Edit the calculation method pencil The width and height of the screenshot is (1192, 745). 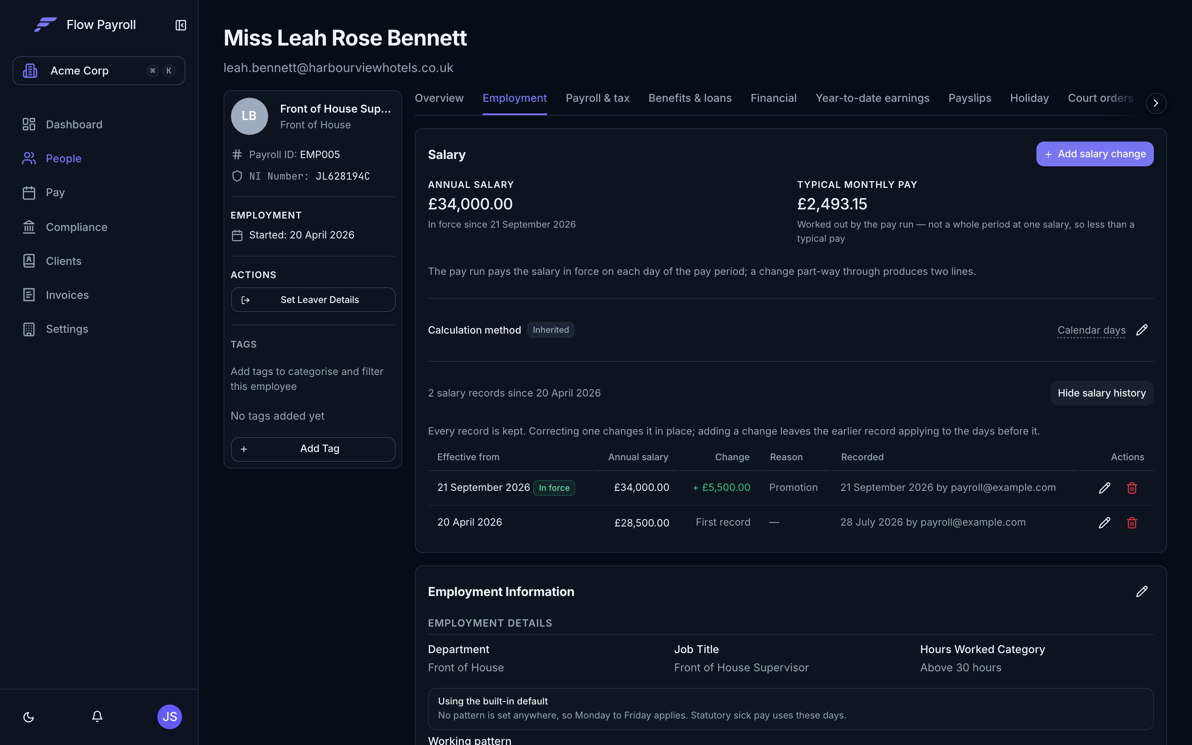pyautogui.click(x=1142, y=329)
